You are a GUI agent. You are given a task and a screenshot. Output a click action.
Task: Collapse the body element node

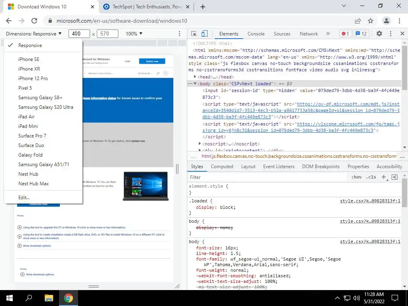tap(195, 84)
